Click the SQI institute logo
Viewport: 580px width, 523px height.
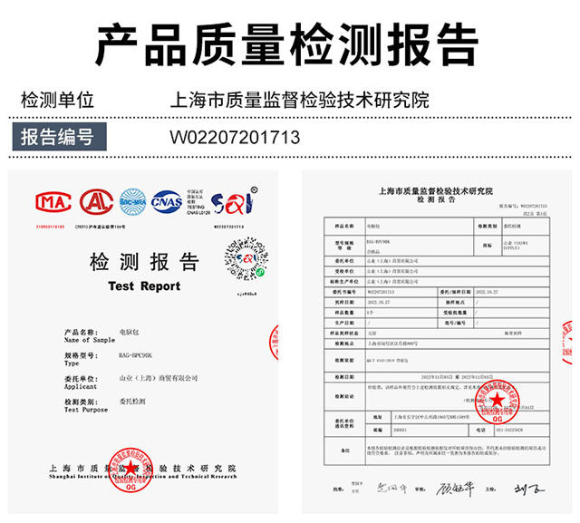click(234, 201)
